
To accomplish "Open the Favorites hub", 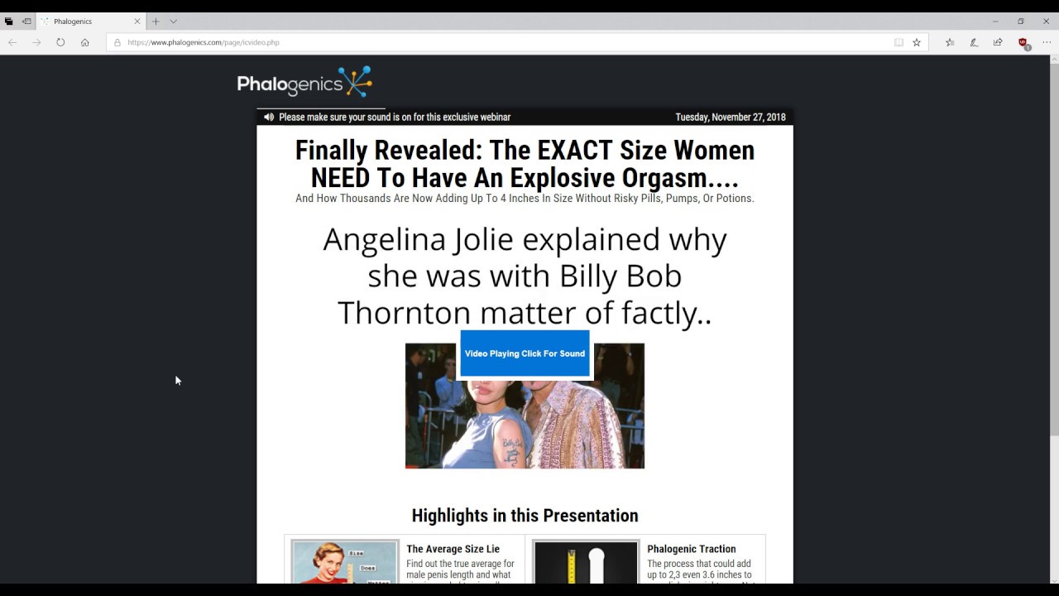I will pyautogui.click(x=950, y=42).
